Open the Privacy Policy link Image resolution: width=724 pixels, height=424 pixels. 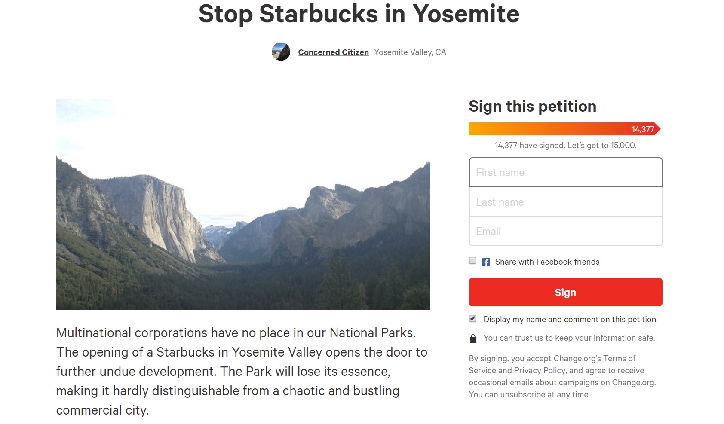(x=540, y=370)
